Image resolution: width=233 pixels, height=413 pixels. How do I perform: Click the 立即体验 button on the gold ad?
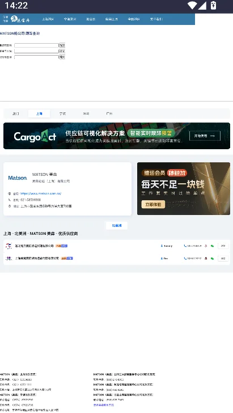(x=153, y=204)
